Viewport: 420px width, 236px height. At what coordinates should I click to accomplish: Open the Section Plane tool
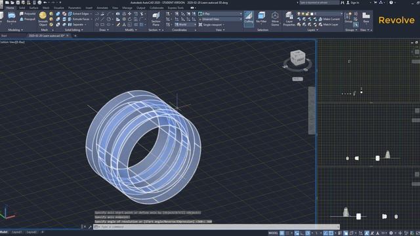(x=156, y=19)
